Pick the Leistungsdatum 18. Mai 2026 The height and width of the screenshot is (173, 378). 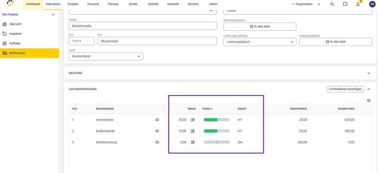(336, 42)
